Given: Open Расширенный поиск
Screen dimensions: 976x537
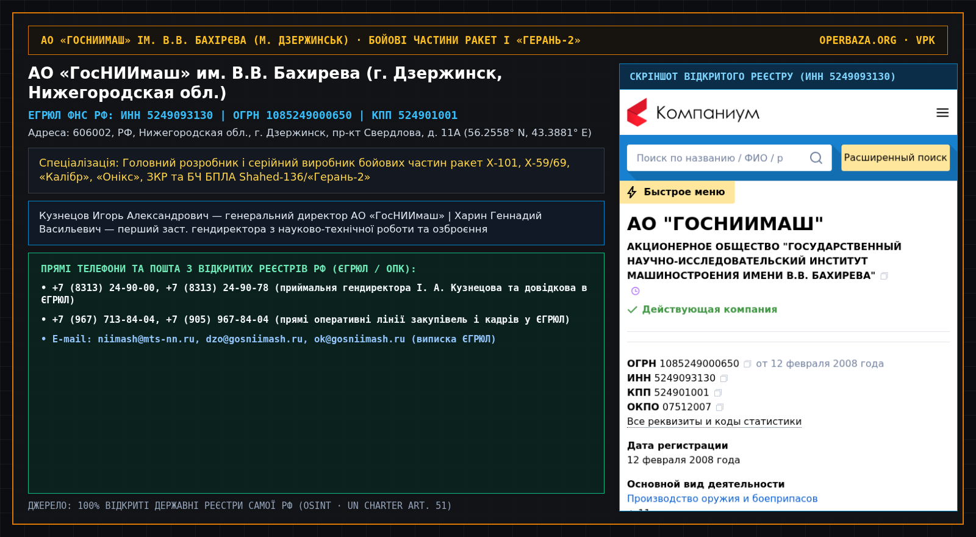Looking at the screenshot, I should pos(895,157).
